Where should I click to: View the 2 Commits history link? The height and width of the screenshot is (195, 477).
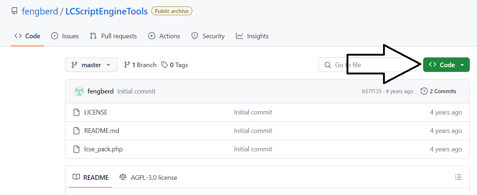point(443,91)
